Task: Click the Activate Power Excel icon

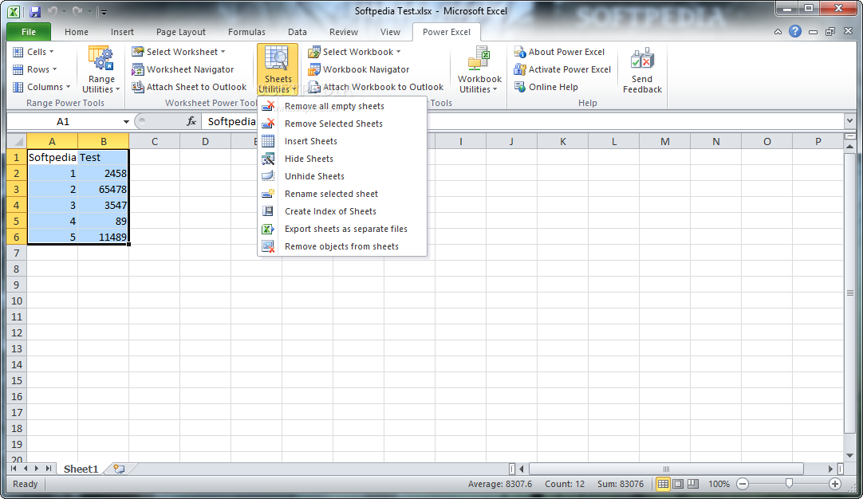Action: pyautogui.click(x=520, y=69)
